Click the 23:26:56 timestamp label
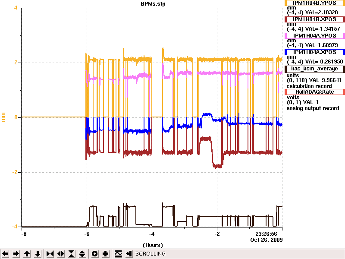 tap(266, 234)
